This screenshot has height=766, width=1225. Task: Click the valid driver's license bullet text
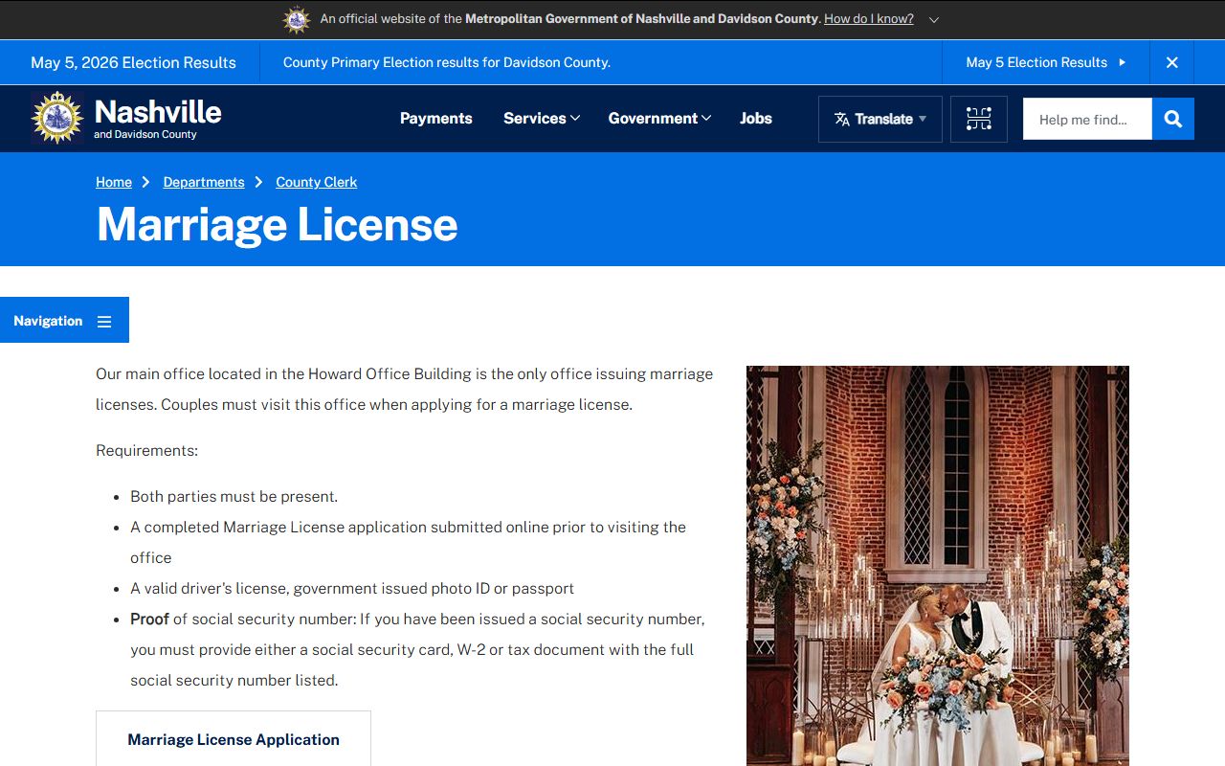(352, 588)
